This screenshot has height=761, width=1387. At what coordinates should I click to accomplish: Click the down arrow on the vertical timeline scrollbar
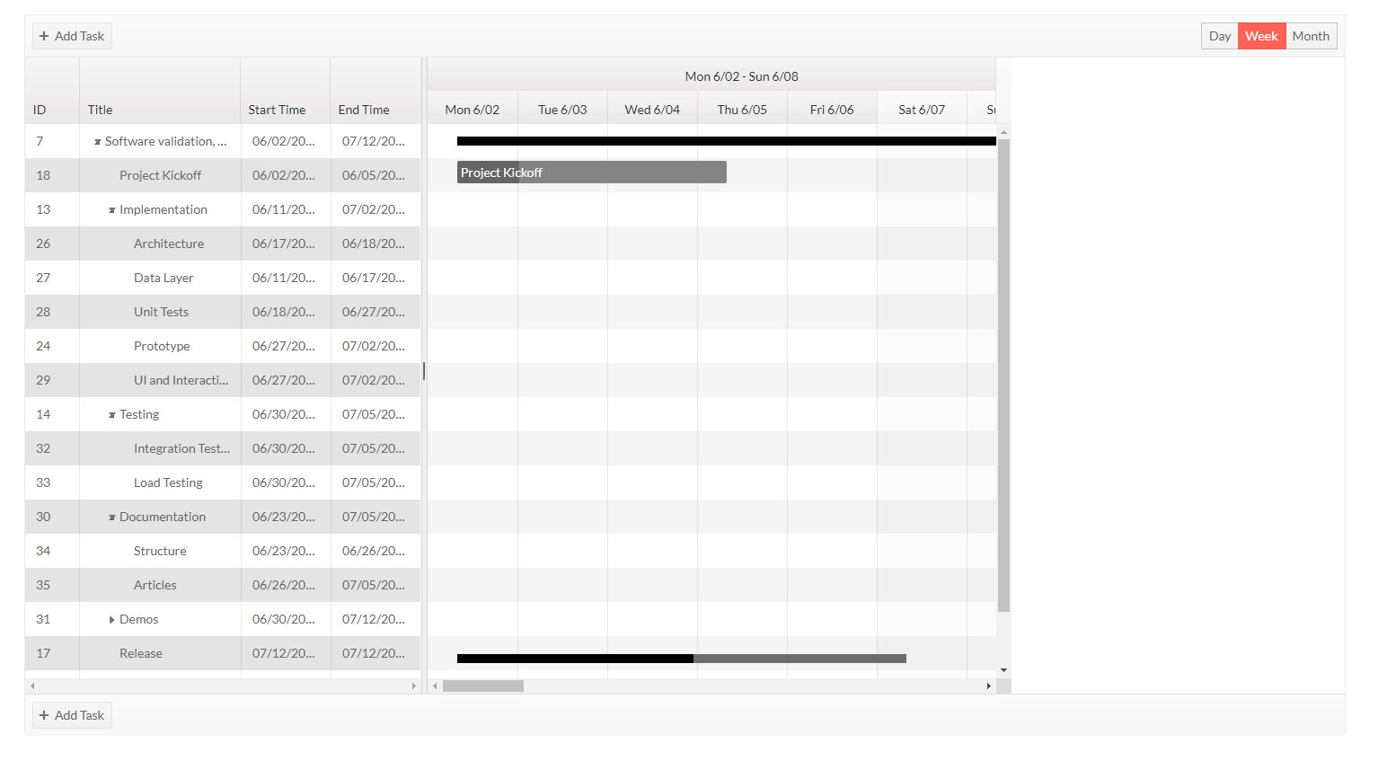point(1003,669)
